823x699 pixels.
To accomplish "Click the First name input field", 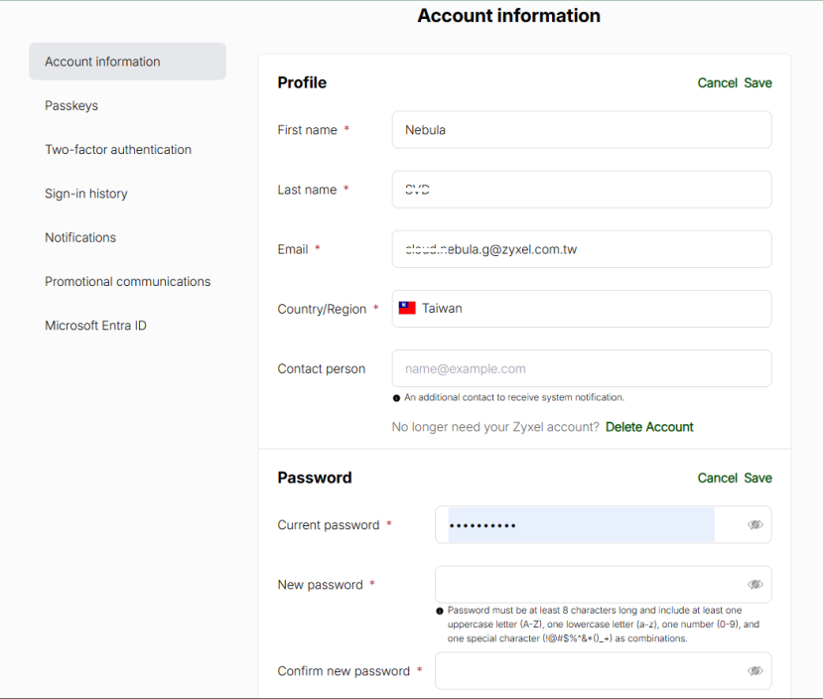I will [x=581, y=130].
